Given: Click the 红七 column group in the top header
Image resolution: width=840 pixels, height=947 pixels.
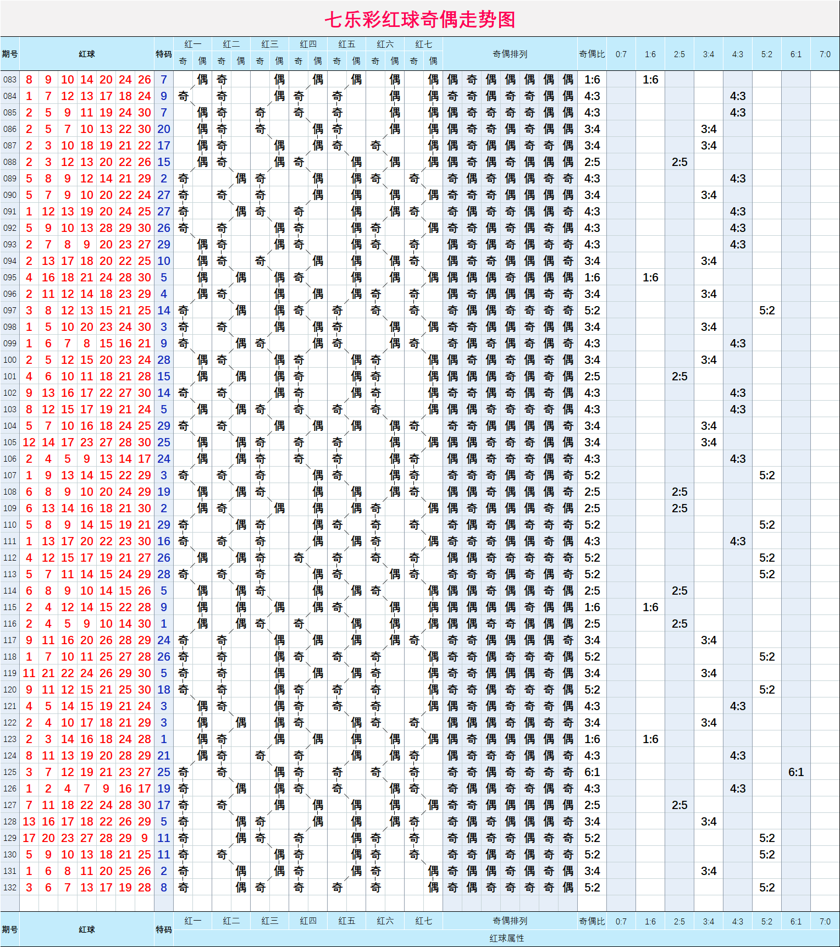Looking at the screenshot, I should pyautogui.click(x=424, y=44).
